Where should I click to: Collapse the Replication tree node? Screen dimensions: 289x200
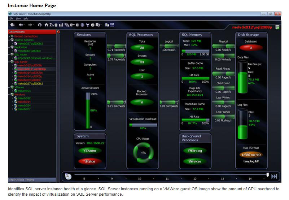coord(9,47)
